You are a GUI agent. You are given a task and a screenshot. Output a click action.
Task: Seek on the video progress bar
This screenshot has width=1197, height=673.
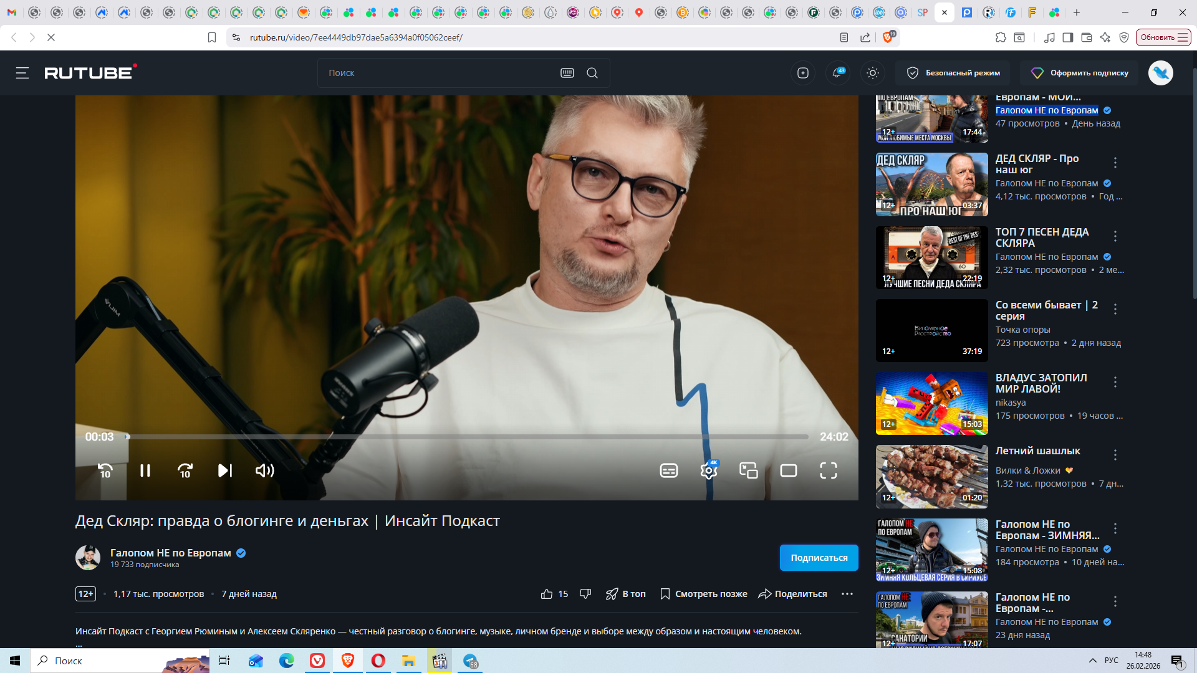[468, 437]
